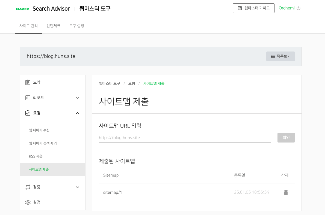Viewport: 325px width, 215px height.
Task: Click the 검증 arrows icon
Action: tap(28, 187)
